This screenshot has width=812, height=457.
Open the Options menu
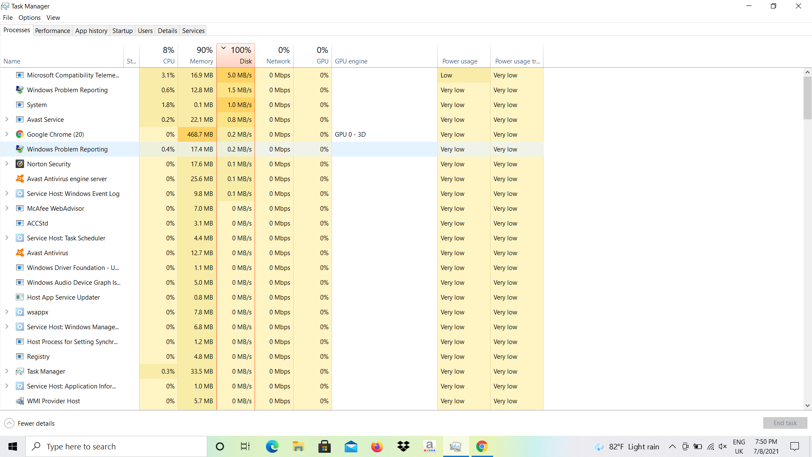[30, 18]
